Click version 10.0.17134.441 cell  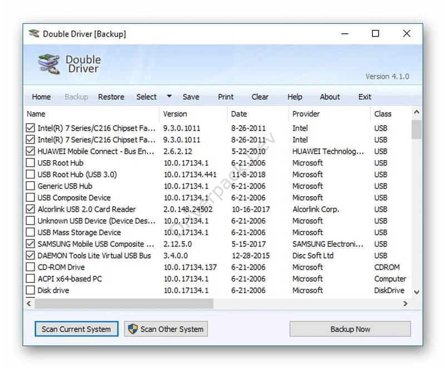pyautogui.click(x=190, y=175)
